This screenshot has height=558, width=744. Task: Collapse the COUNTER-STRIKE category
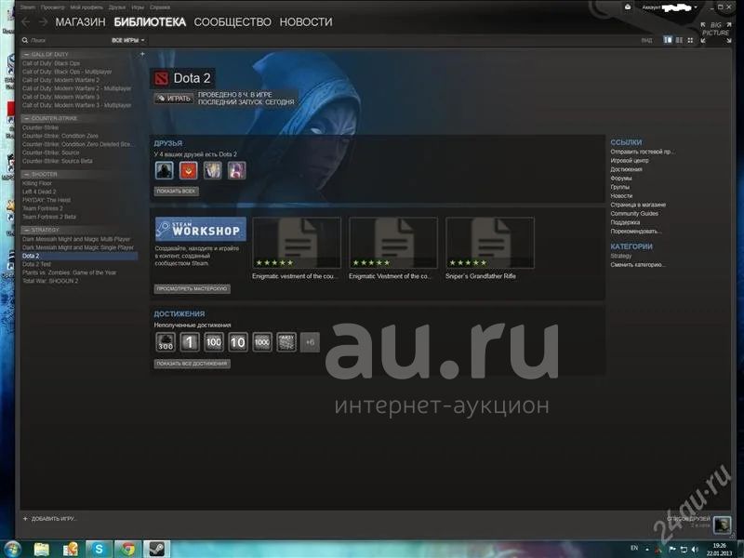pos(27,118)
